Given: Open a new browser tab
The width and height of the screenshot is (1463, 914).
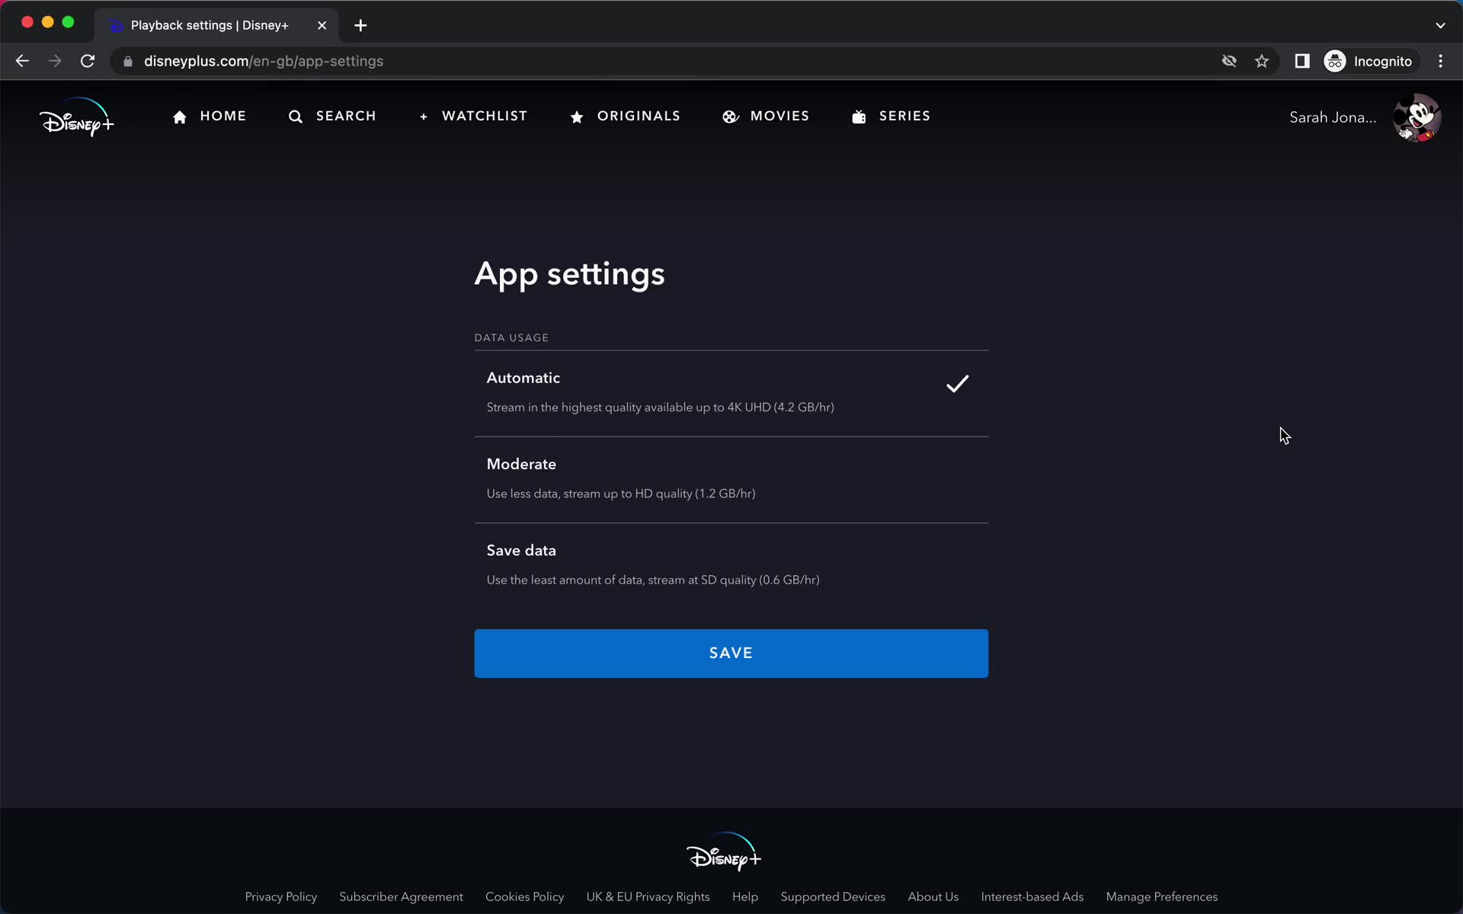Looking at the screenshot, I should [360, 25].
